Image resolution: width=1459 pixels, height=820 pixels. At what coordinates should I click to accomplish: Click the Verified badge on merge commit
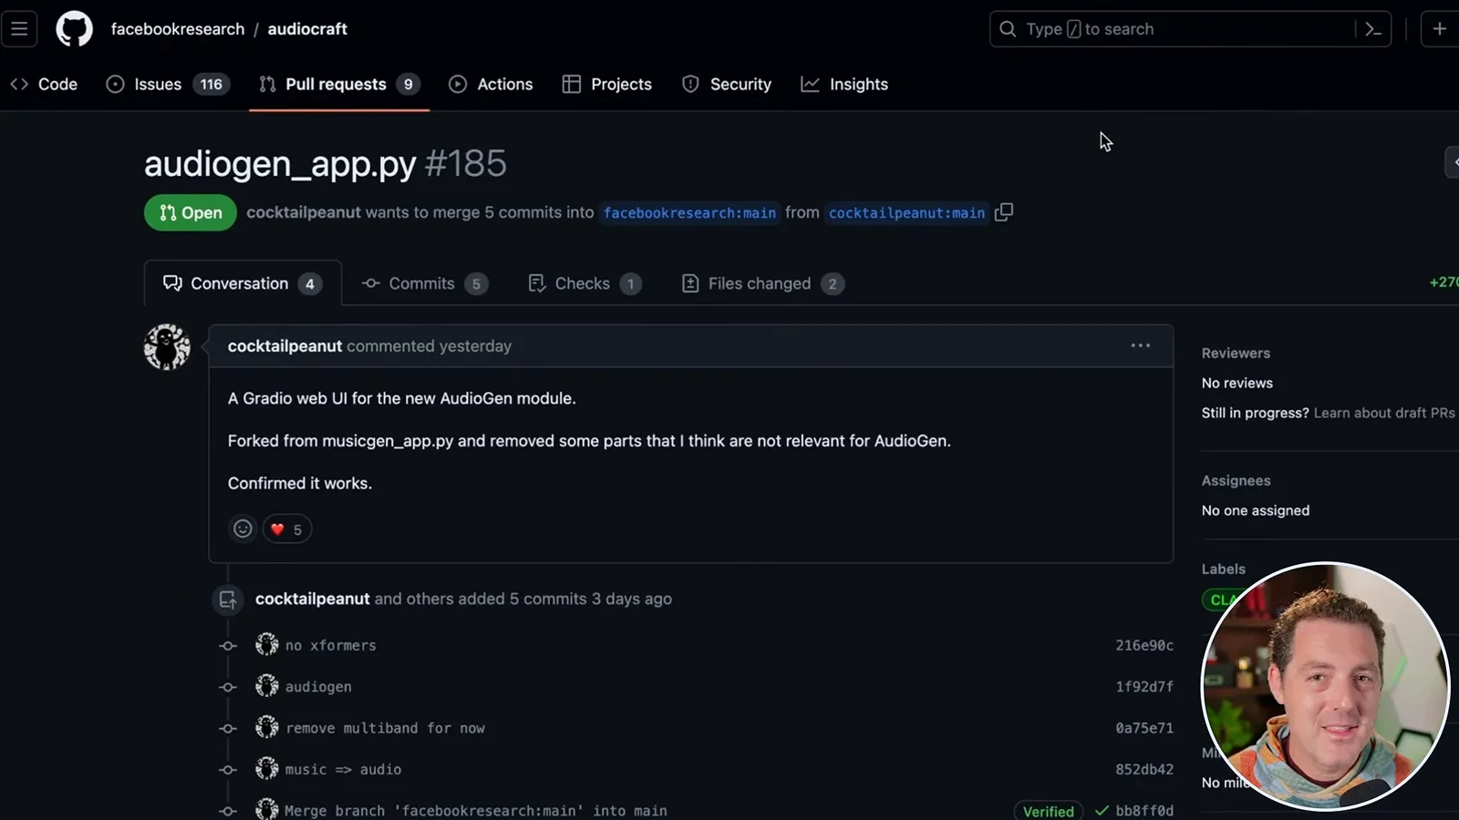point(1049,811)
